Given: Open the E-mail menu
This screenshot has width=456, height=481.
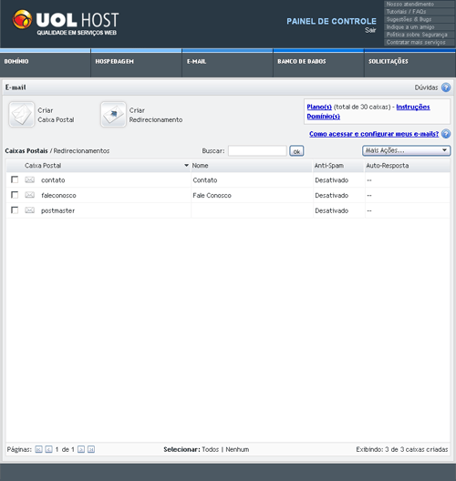Looking at the screenshot, I should pos(227,63).
